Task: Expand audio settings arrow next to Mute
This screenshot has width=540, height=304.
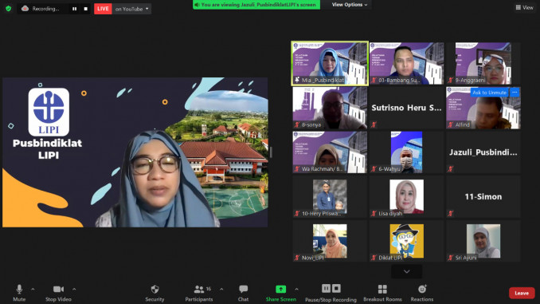Action: [x=33, y=289]
